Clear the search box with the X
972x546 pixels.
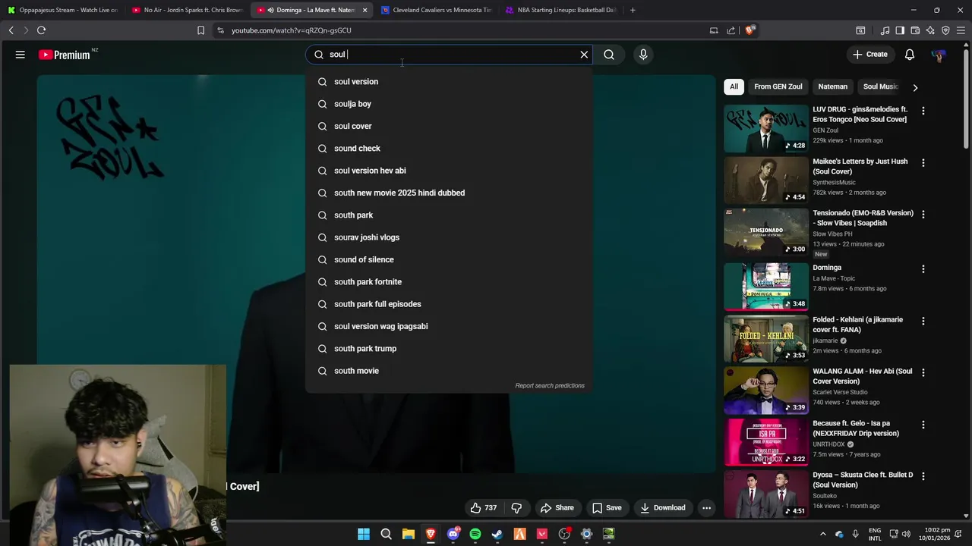point(584,55)
